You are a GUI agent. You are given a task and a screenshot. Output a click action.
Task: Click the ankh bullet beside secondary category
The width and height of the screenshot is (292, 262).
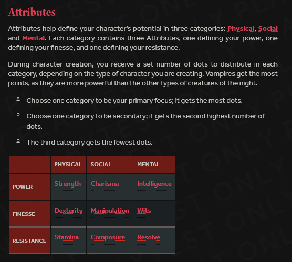tap(18, 116)
